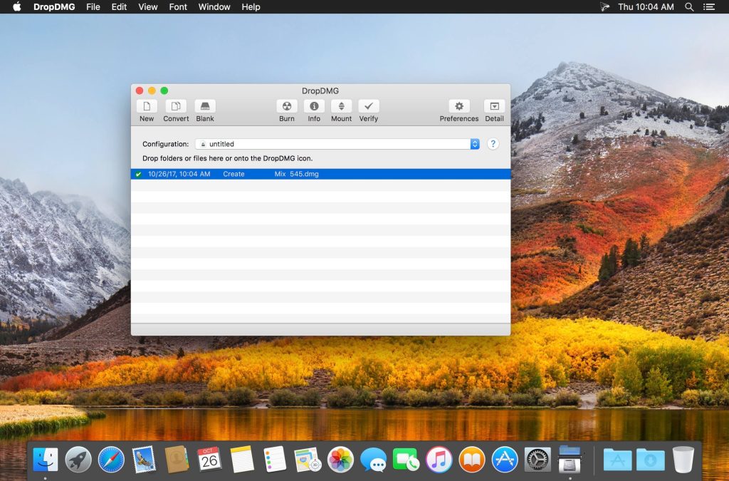Select the Mix 545.dmg log row
Viewport: 729px width, 481px height.
coord(320,174)
